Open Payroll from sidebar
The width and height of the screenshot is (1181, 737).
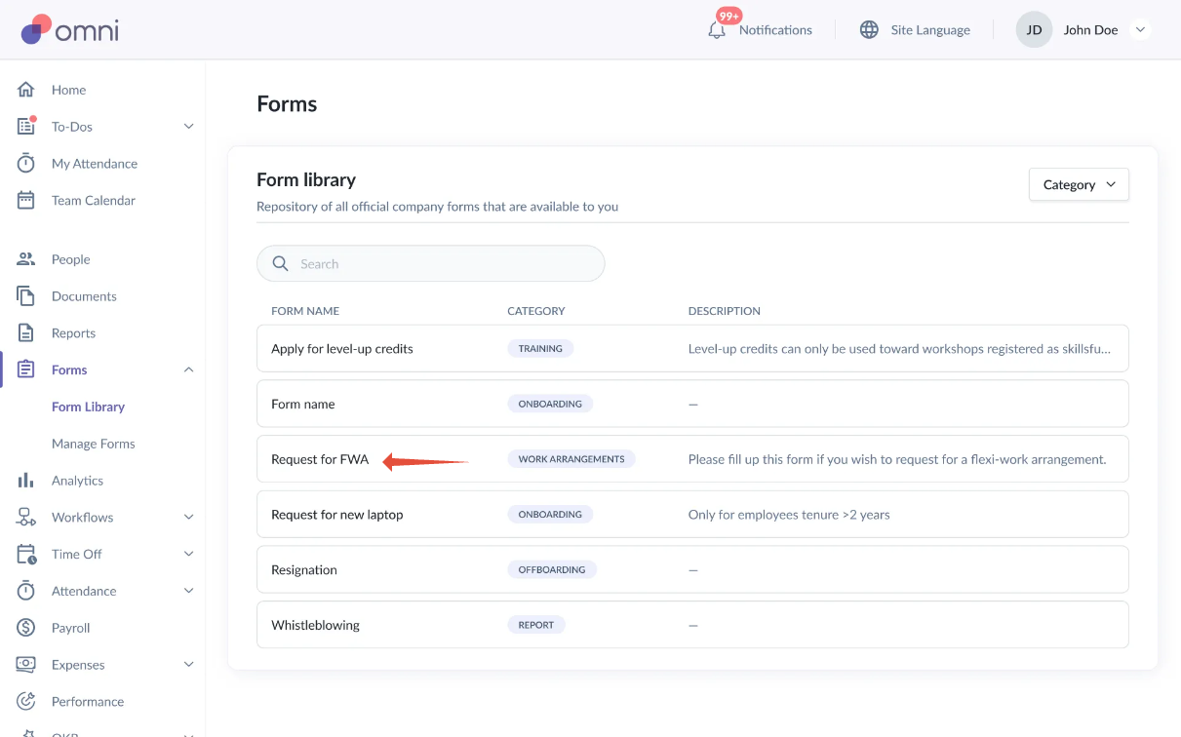coord(70,628)
